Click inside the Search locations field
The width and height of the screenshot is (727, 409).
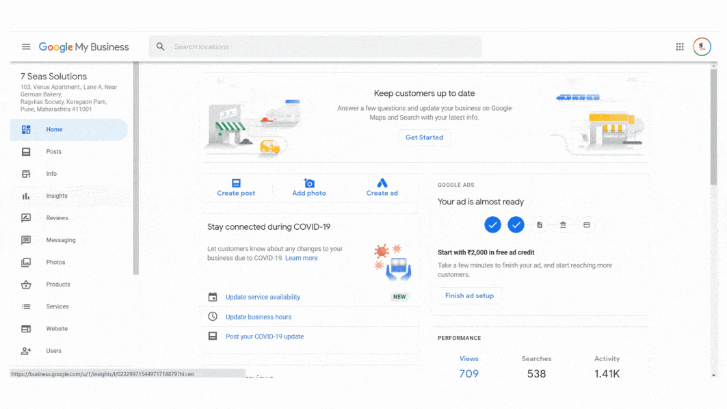315,47
